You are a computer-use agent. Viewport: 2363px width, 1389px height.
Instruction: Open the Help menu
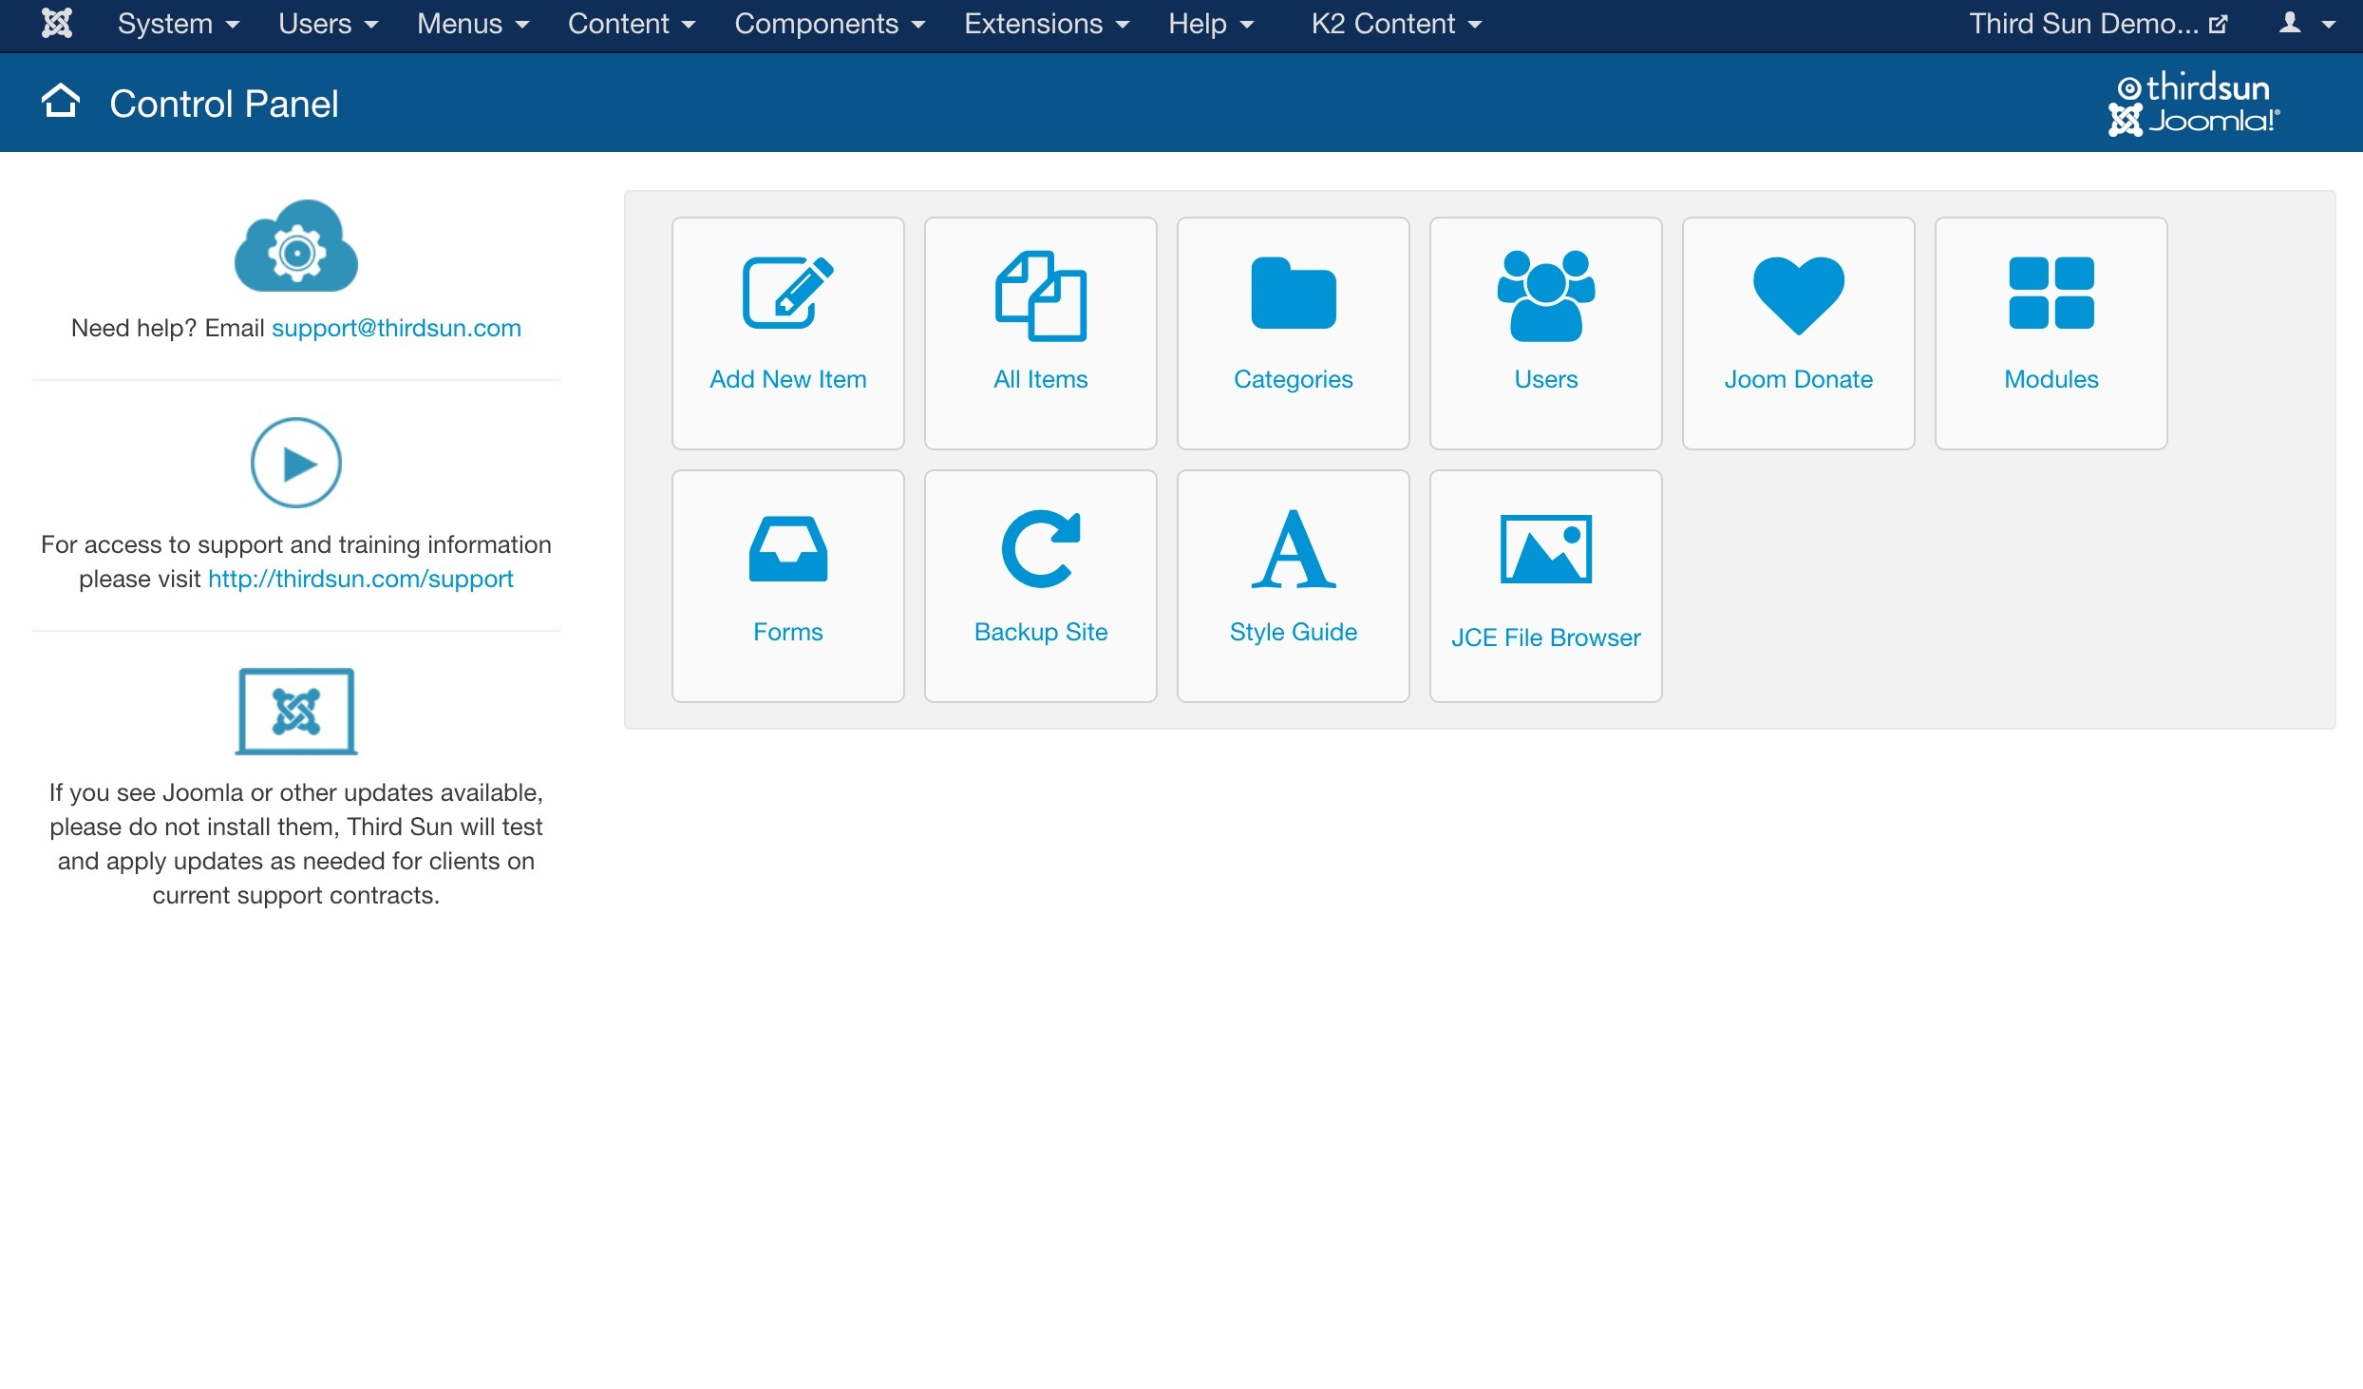1210,24
